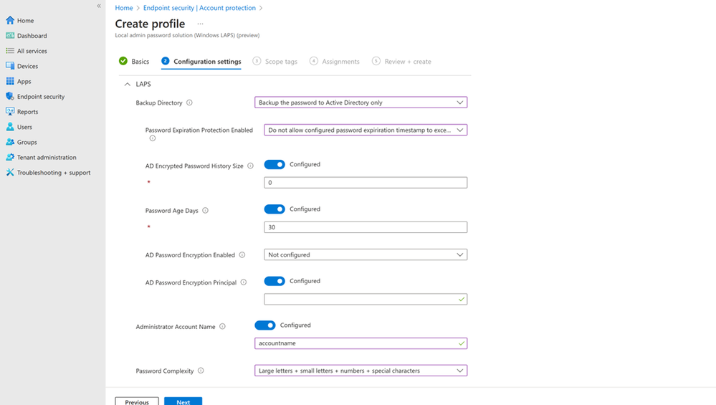Click the accountname text field
This screenshot has height=405, width=716.
(356, 343)
